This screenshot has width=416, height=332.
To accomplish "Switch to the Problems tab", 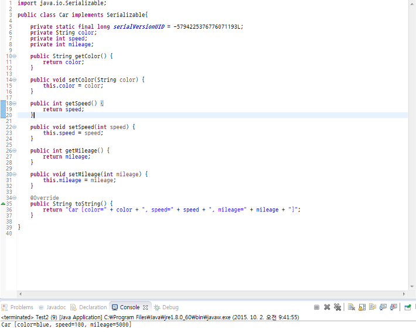I will [18, 307].
